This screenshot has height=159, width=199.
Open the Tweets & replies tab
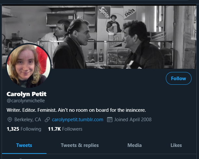[80, 145]
